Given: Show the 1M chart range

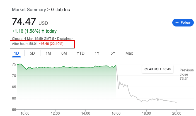Looking at the screenshot, I should pyautogui.click(x=48, y=53).
